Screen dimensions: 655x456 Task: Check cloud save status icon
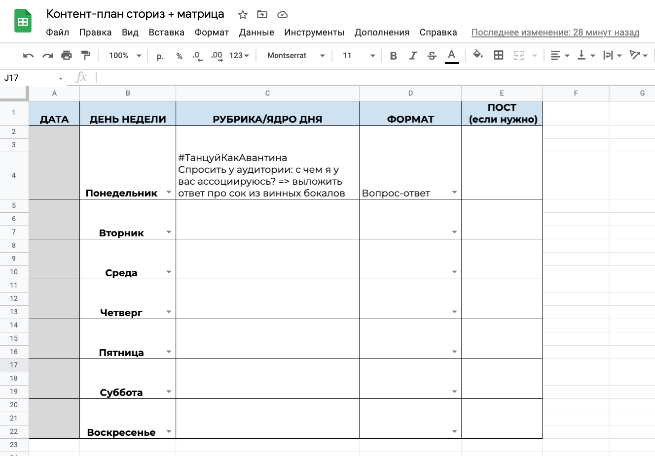(282, 15)
